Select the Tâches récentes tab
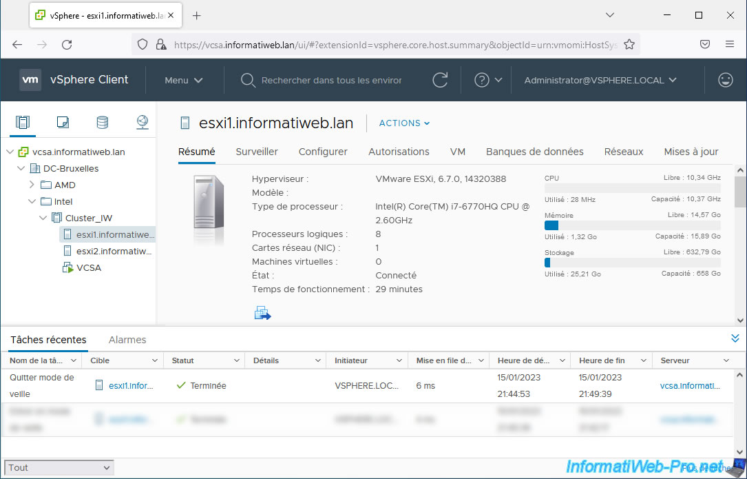The image size is (747, 479). (49, 340)
